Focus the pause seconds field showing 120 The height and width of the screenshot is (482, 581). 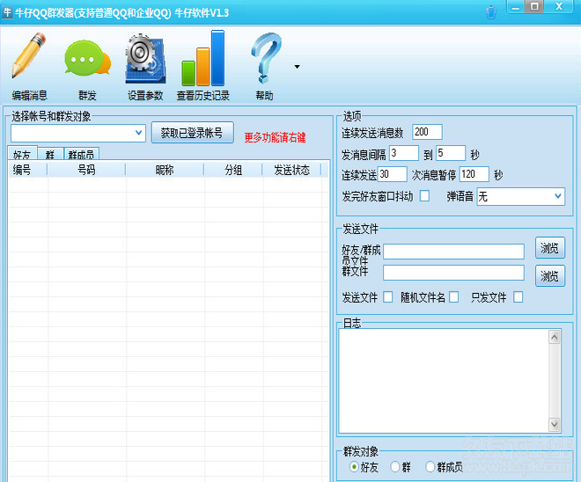[x=474, y=174]
